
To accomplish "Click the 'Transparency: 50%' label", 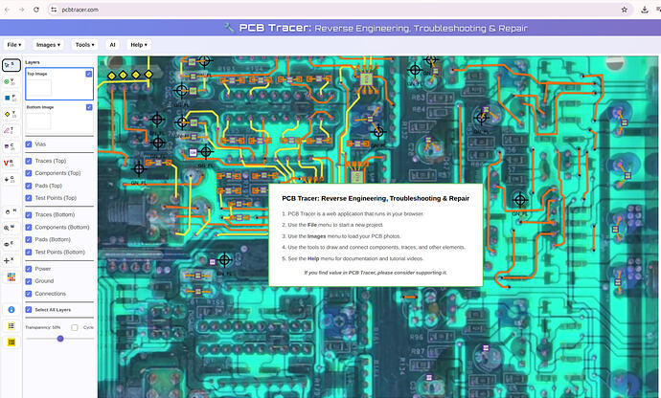I will click(43, 327).
